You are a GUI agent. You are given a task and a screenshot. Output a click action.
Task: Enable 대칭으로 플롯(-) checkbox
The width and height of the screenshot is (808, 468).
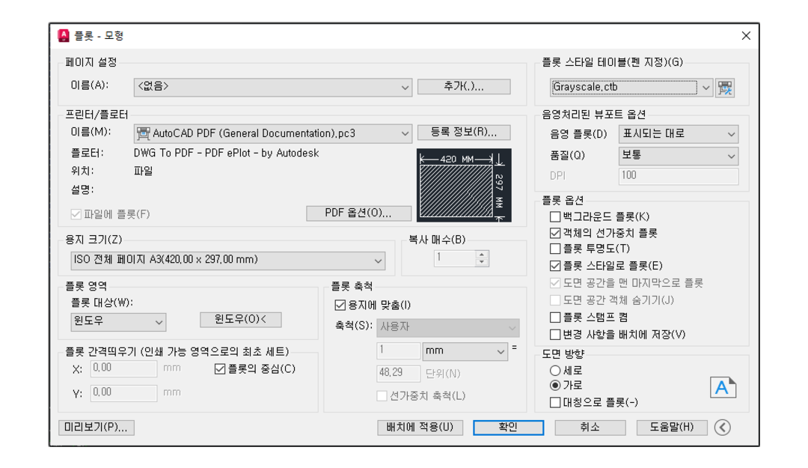click(555, 402)
